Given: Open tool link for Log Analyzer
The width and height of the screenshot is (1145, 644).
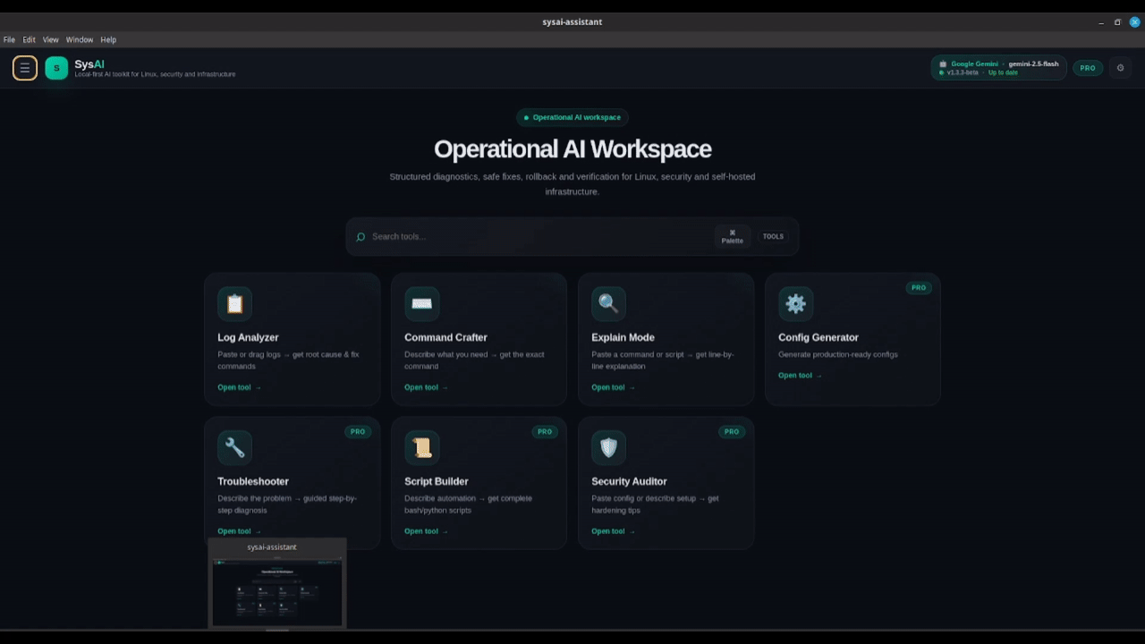Looking at the screenshot, I should 239,387.
